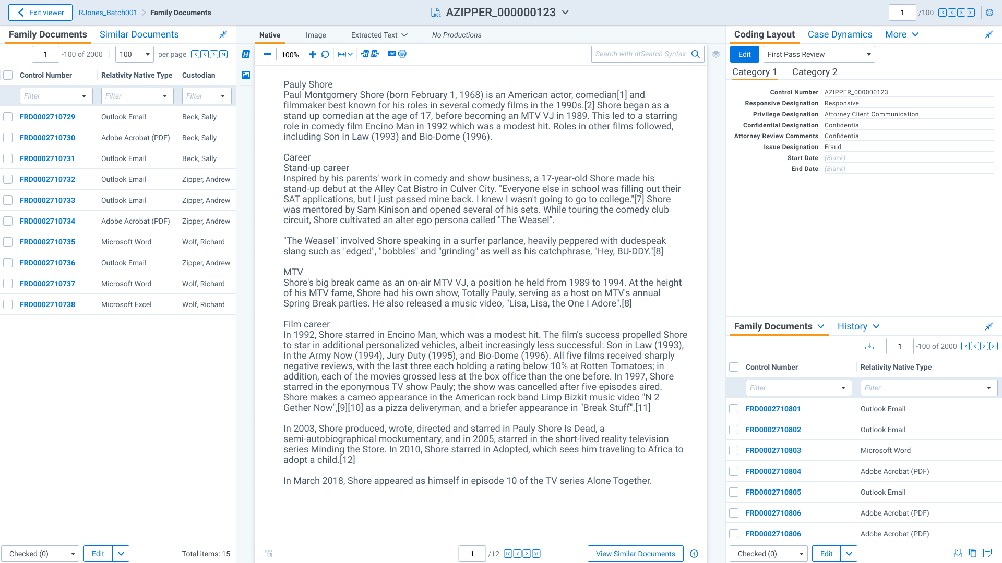Open the Checked (0) dropdown at bottom left
1002x563 pixels.
click(x=40, y=554)
